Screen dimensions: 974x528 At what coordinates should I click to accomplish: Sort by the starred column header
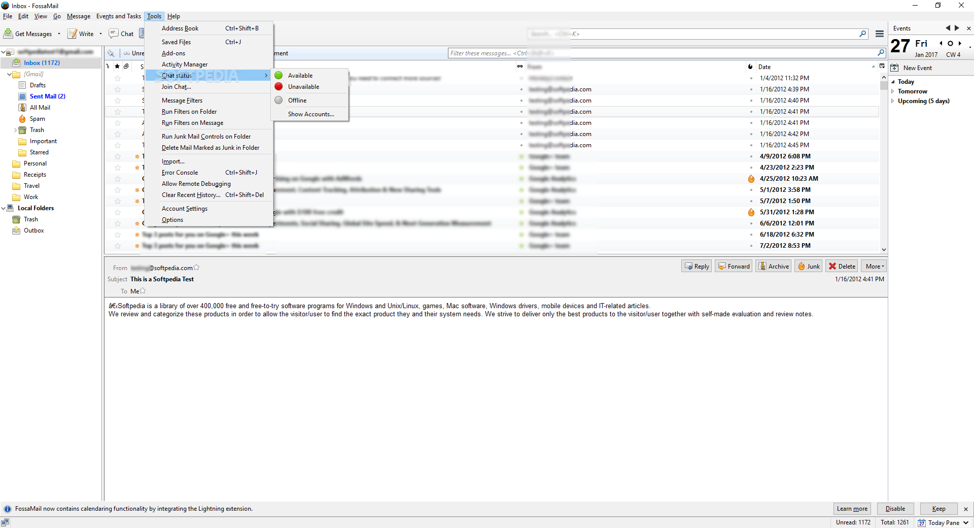(117, 67)
